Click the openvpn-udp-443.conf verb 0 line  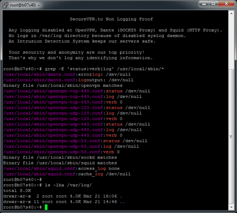(63, 135)
